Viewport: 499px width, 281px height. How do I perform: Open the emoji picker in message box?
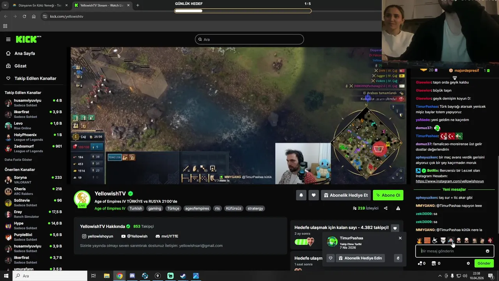(x=487, y=251)
